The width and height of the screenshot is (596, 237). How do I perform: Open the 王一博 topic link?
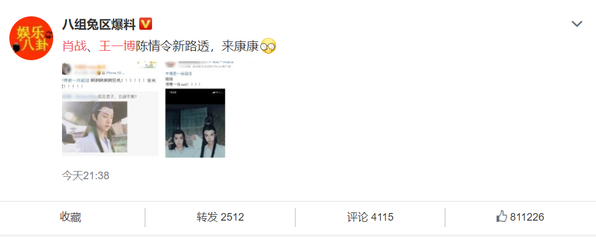pyautogui.click(x=118, y=47)
